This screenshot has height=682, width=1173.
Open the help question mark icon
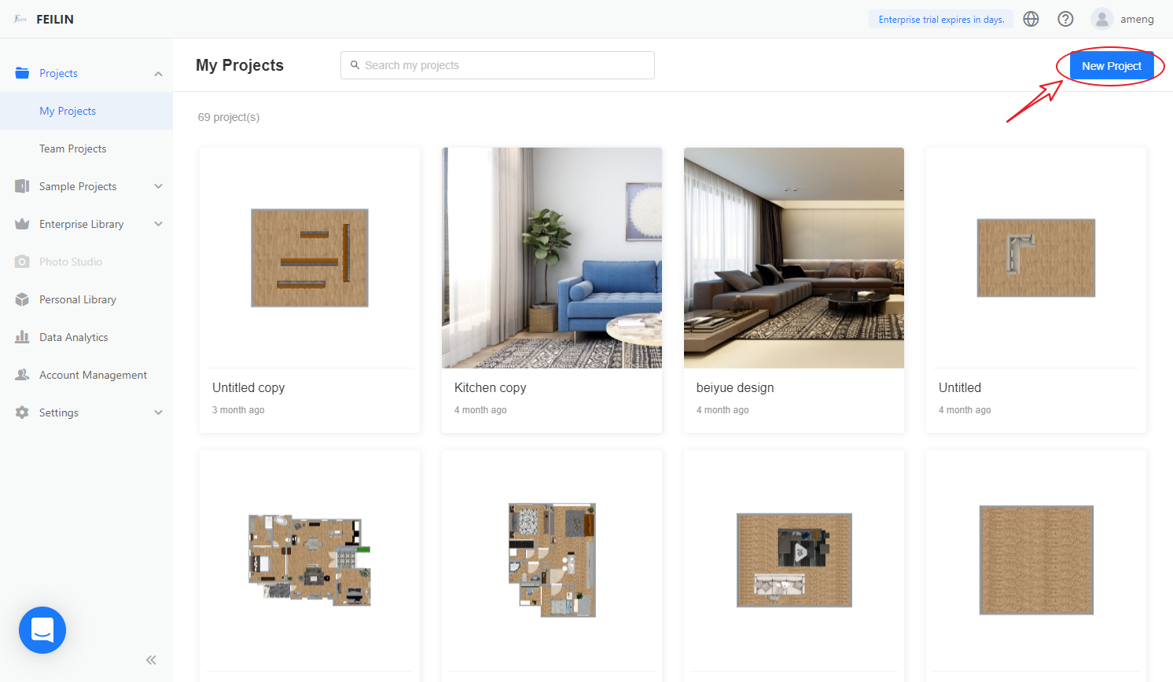pos(1065,19)
